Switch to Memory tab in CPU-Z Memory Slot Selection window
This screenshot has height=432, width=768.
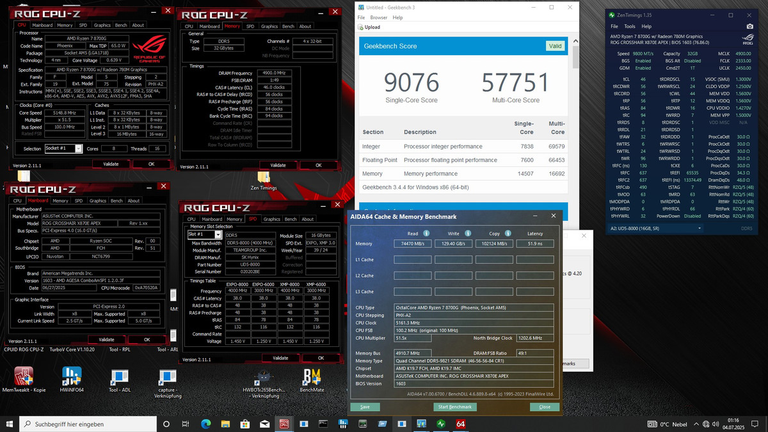pos(234,219)
